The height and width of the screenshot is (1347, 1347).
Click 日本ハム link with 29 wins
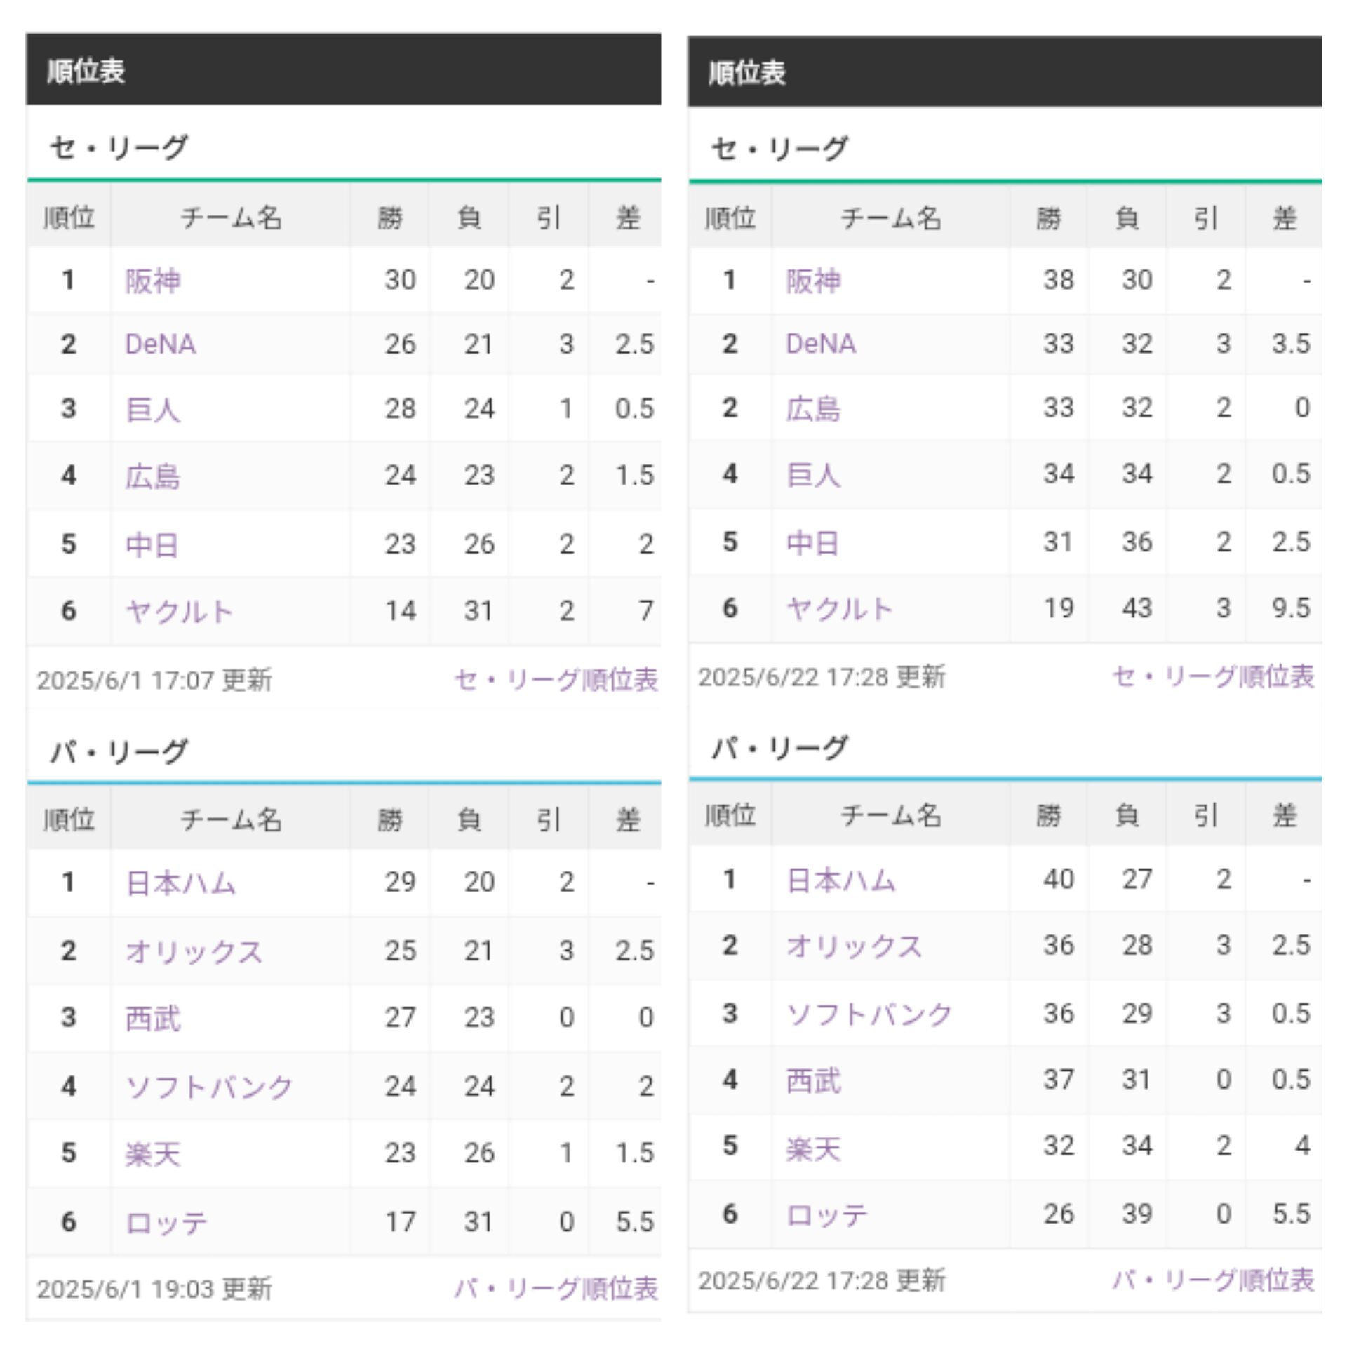point(180,883)
